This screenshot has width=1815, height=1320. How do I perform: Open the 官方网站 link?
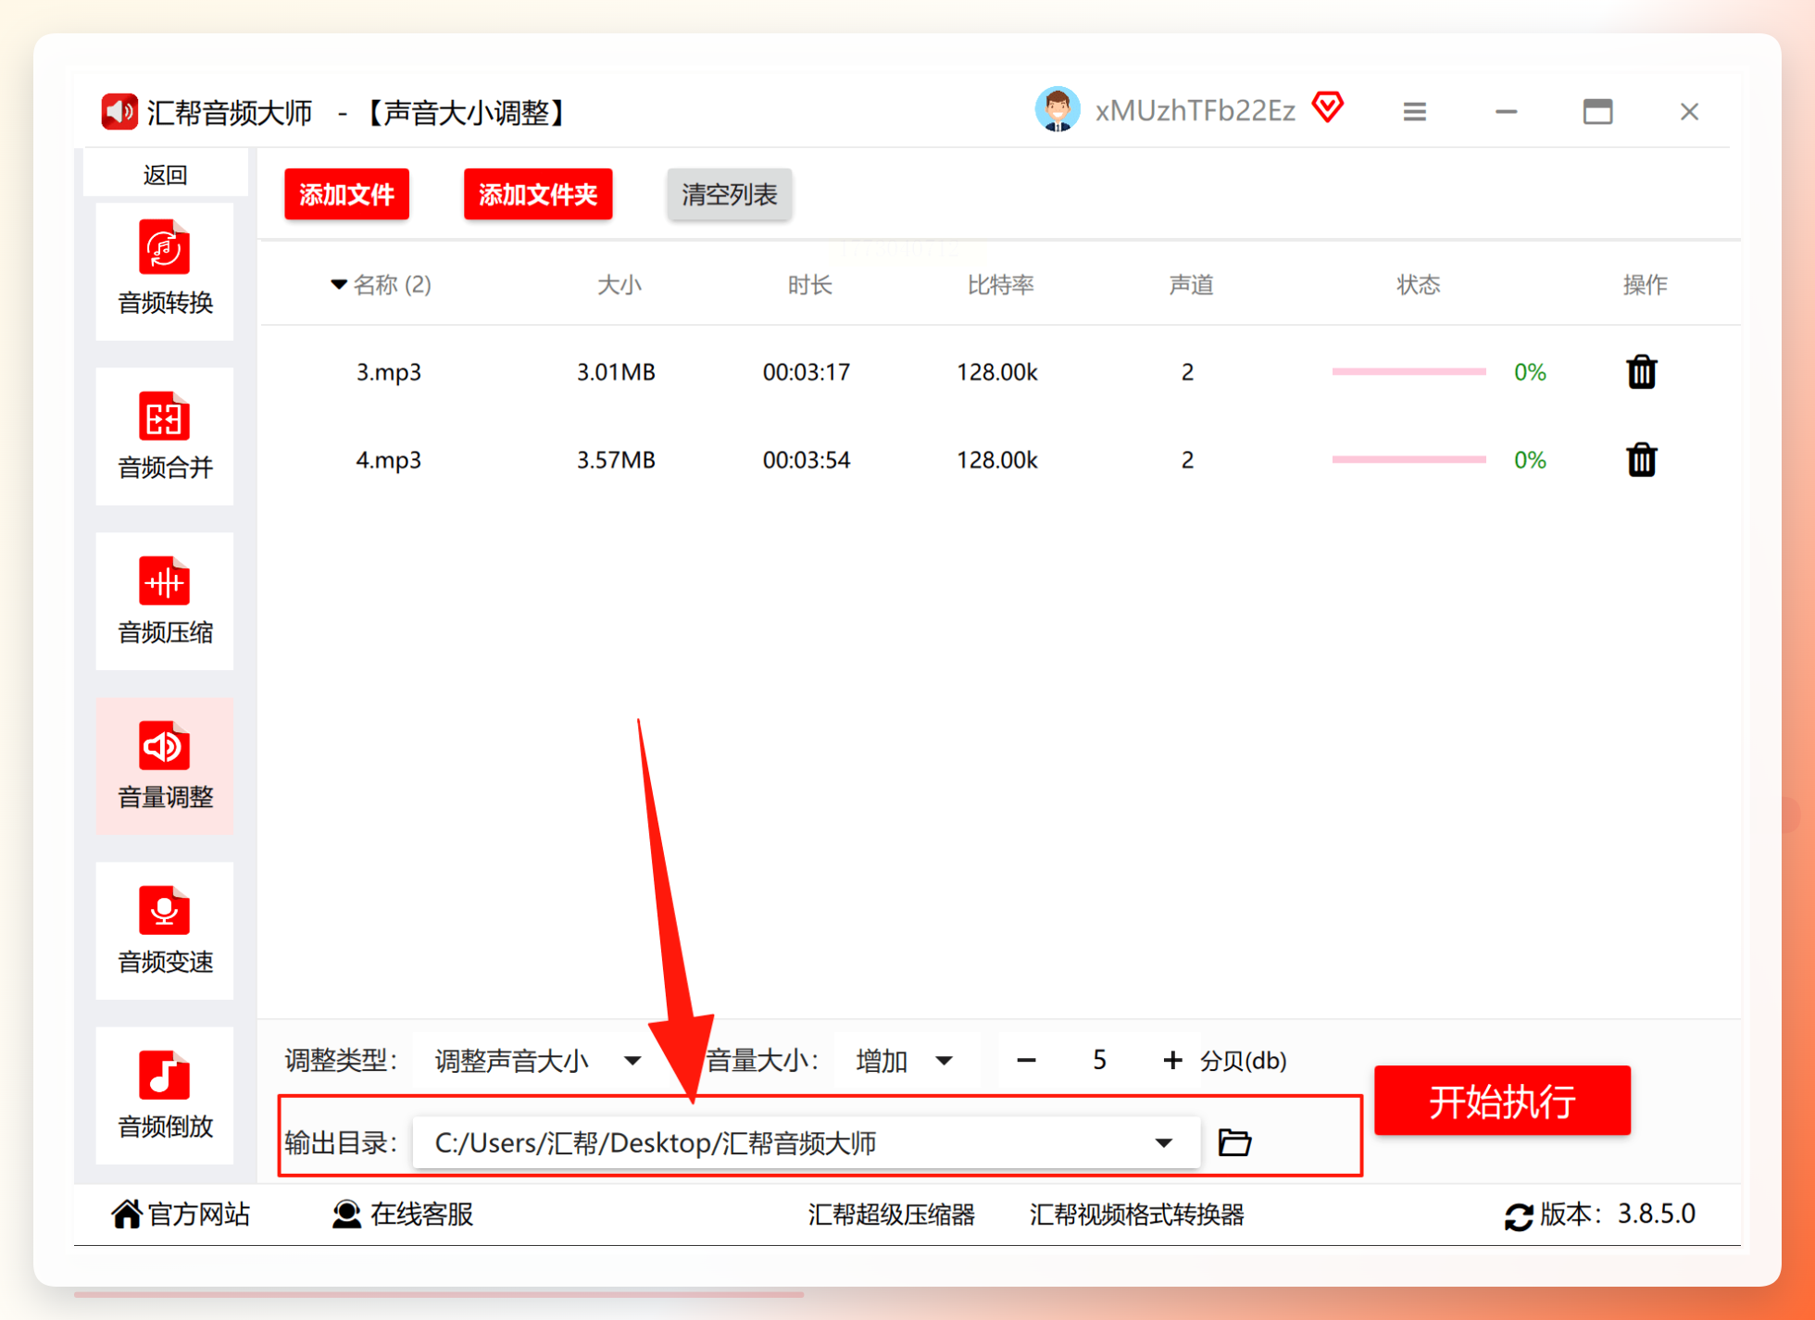[x=181, y=1214]
